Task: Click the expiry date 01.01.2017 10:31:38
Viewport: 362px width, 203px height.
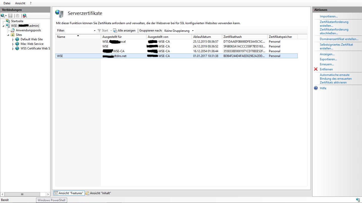Action: pyautogui.click(x=206, y=56)
